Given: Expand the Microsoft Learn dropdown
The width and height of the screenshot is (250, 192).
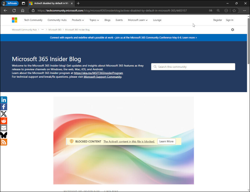Looking at the screenshot, I should pyautogui.click(x=138, y=20).
